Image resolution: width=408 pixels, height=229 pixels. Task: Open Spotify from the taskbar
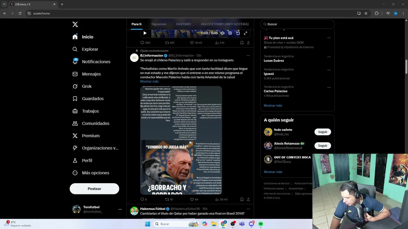point(260,224)
